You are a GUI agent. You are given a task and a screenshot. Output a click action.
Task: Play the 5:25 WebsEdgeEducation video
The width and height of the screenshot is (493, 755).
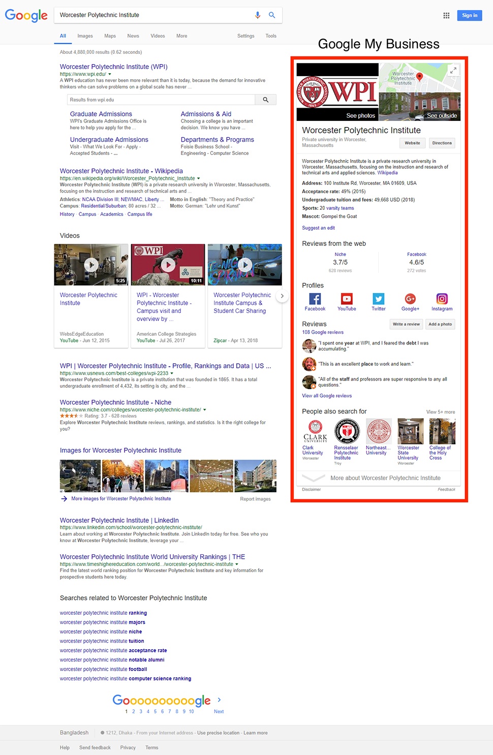click(91, 265)
